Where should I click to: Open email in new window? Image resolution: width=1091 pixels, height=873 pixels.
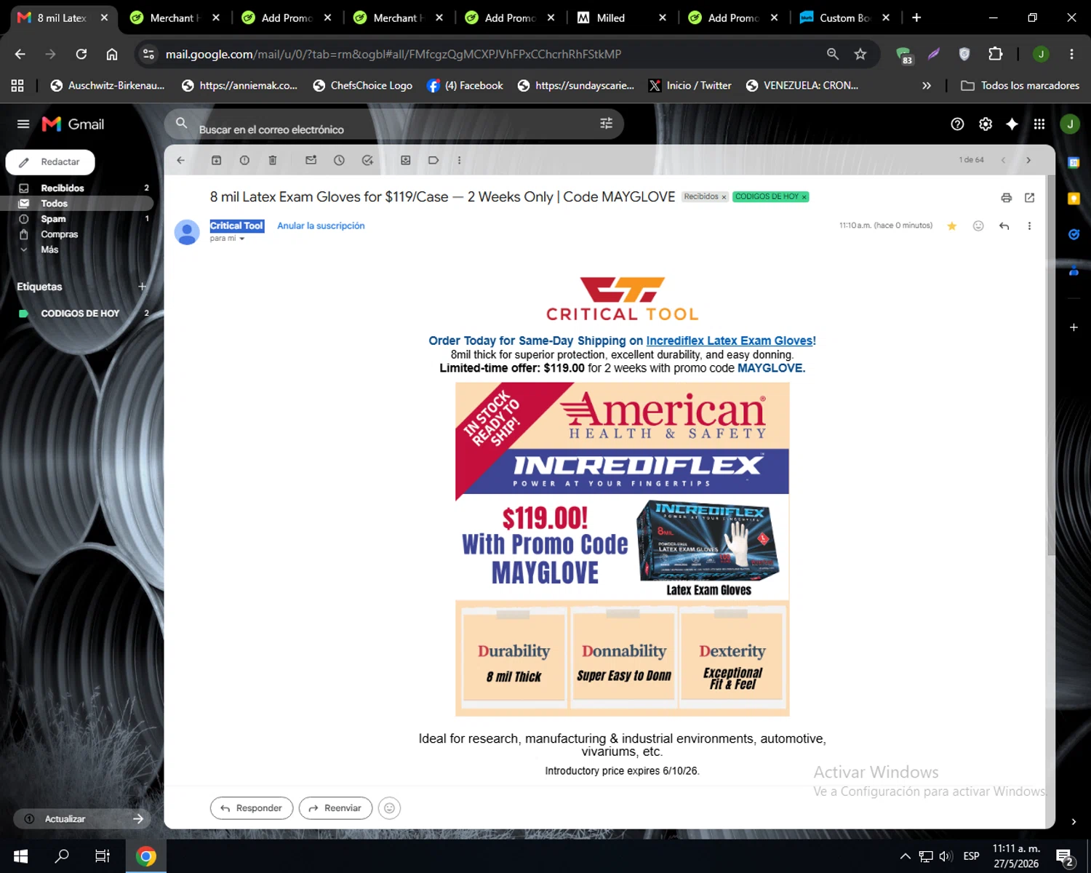coord(1029,198)
